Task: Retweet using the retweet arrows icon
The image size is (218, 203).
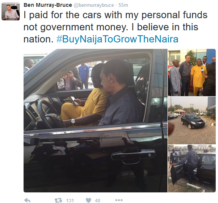Action: [58, 200]
